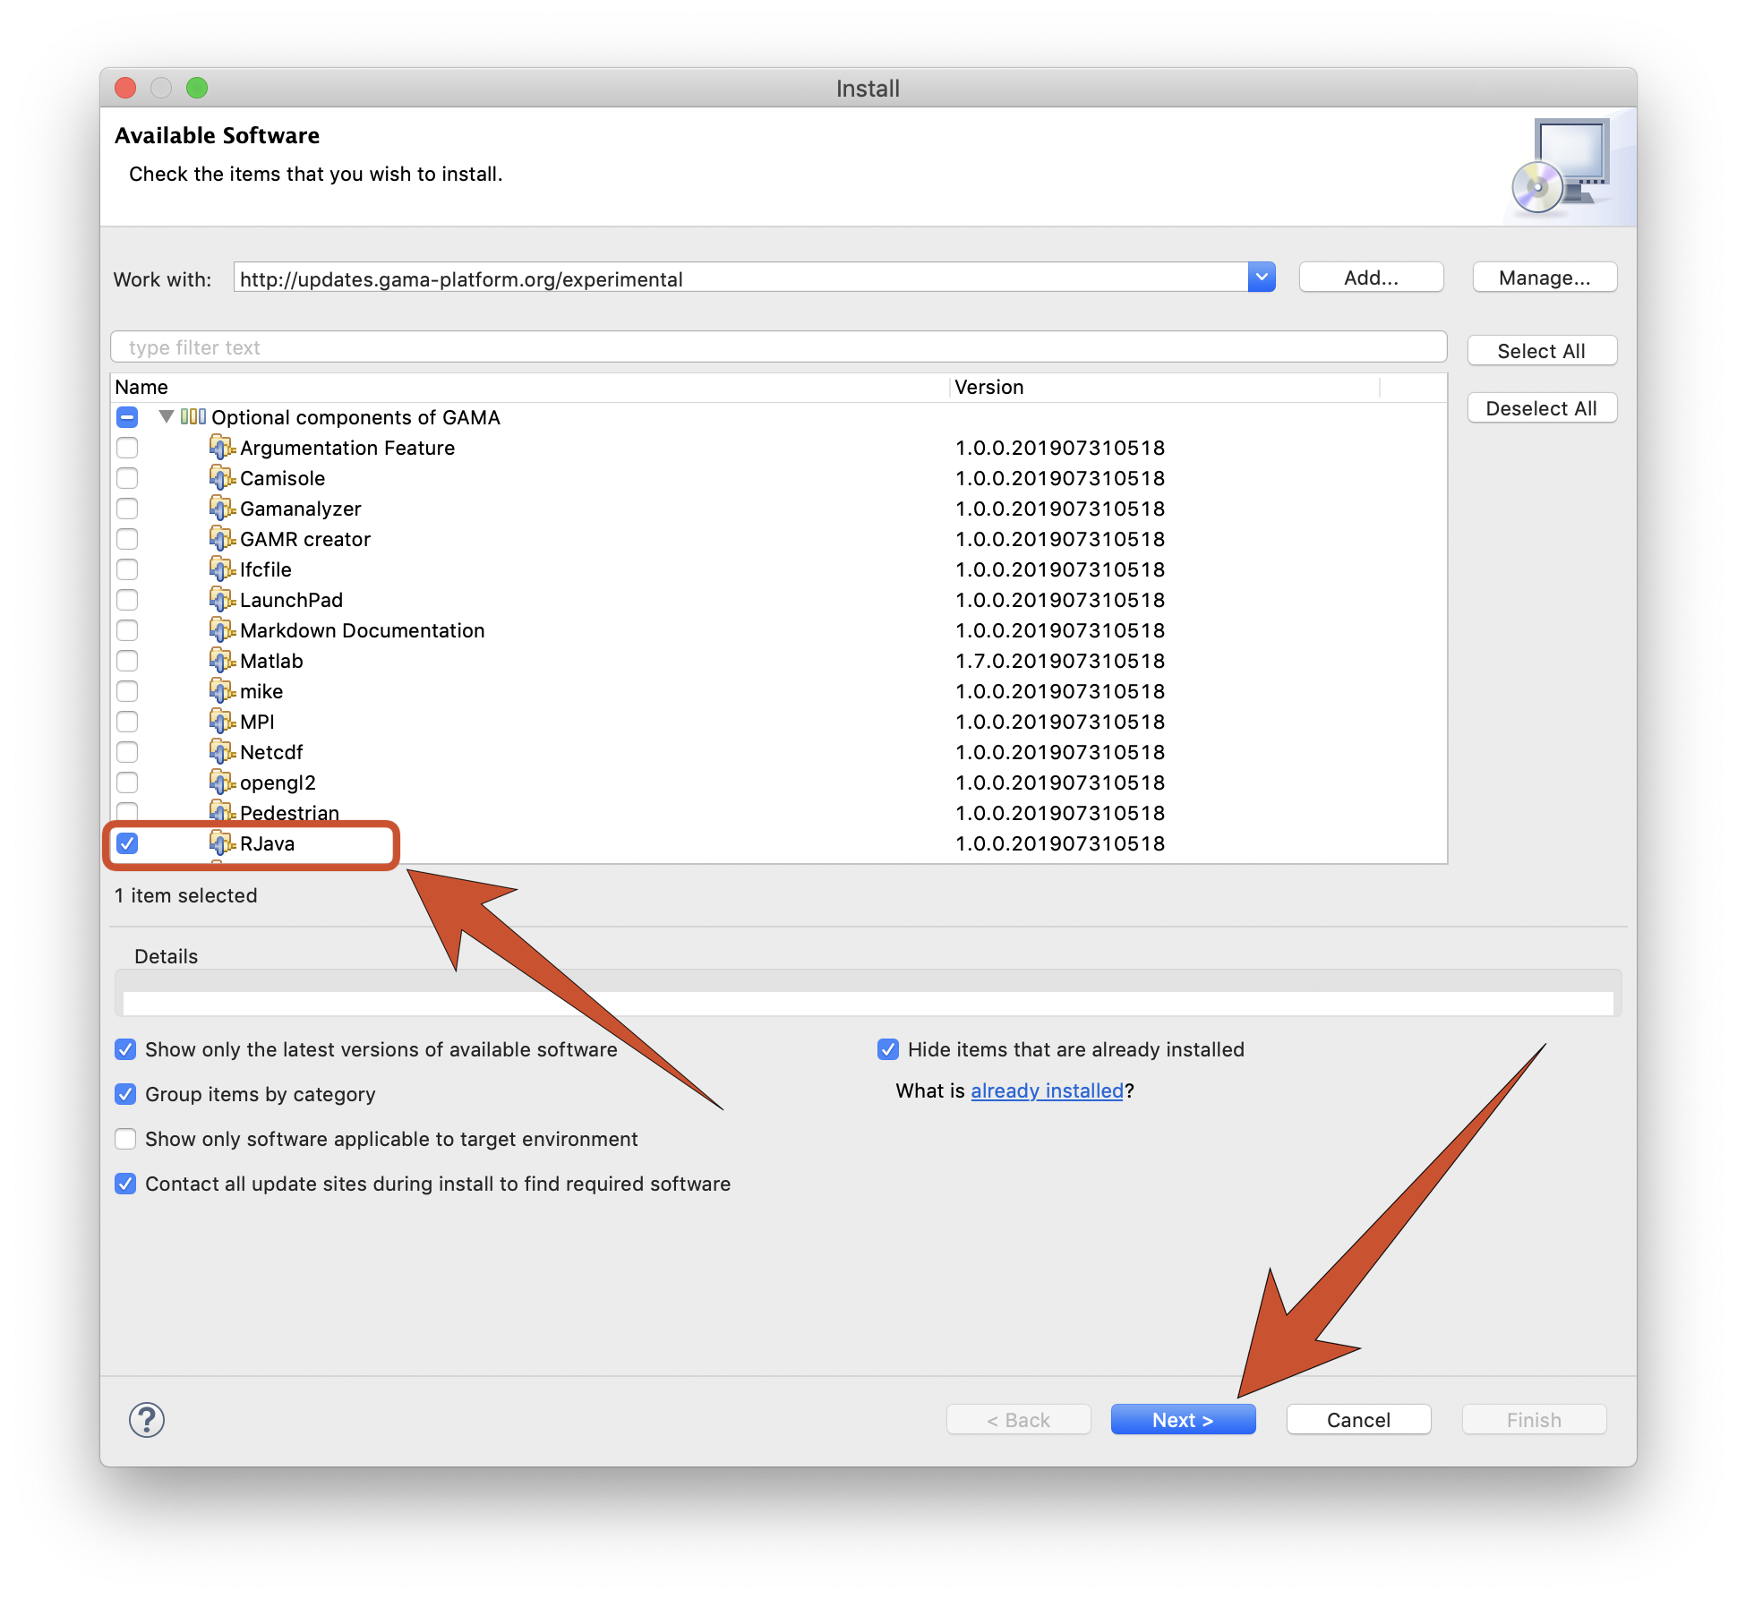Check the Ifcfile checkbox

click(x=127, y=569)
